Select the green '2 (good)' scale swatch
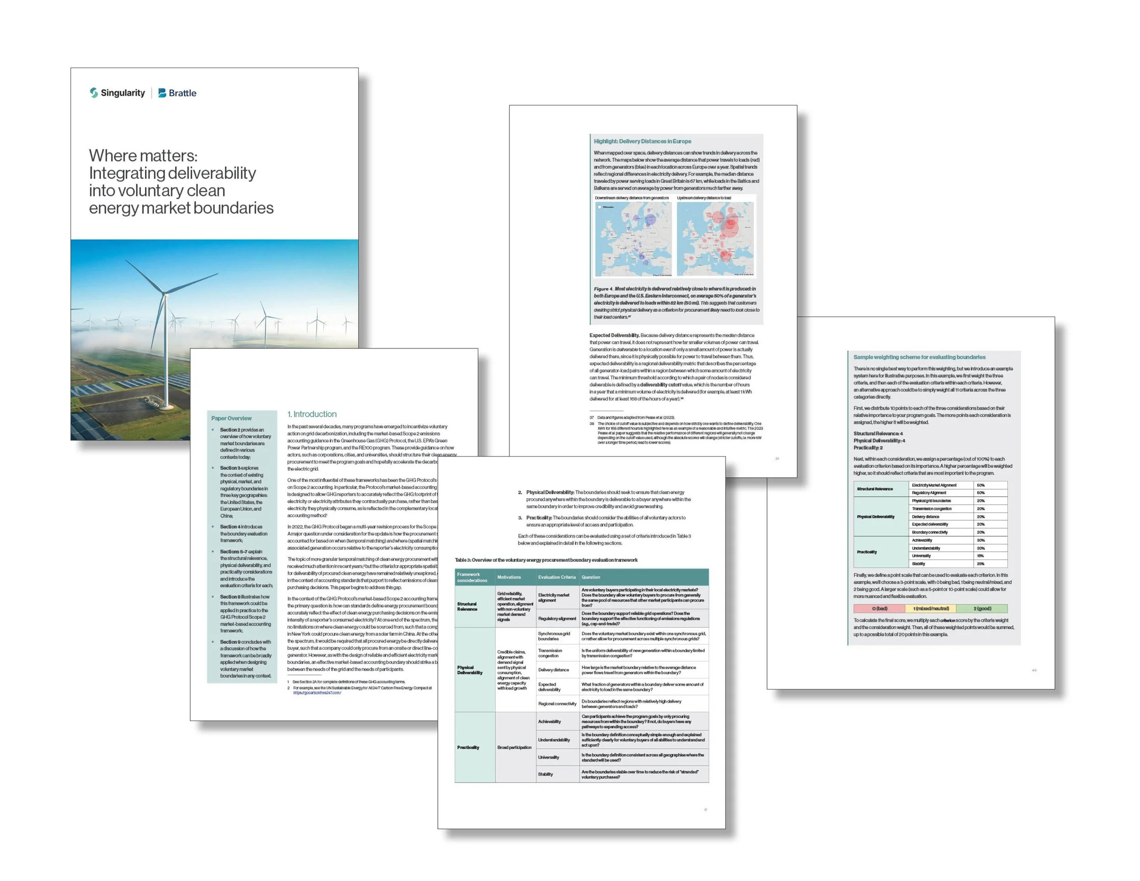This screenshot has height=881, width=1140. click(x=982, y=609)
